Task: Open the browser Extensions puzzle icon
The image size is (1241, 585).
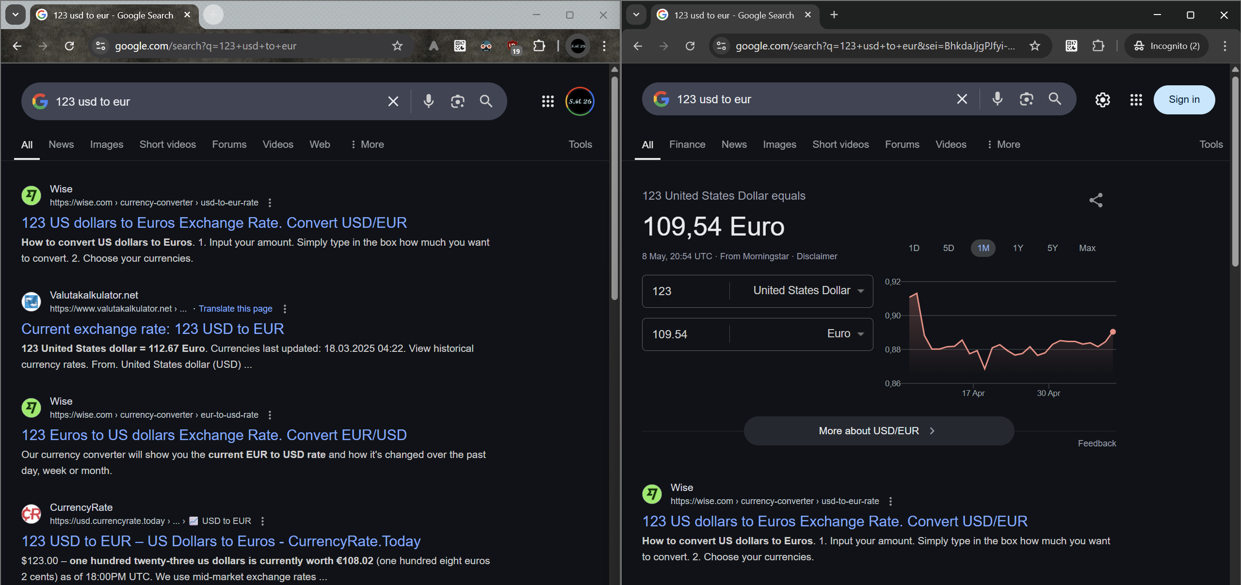Action: coord(539,46)
